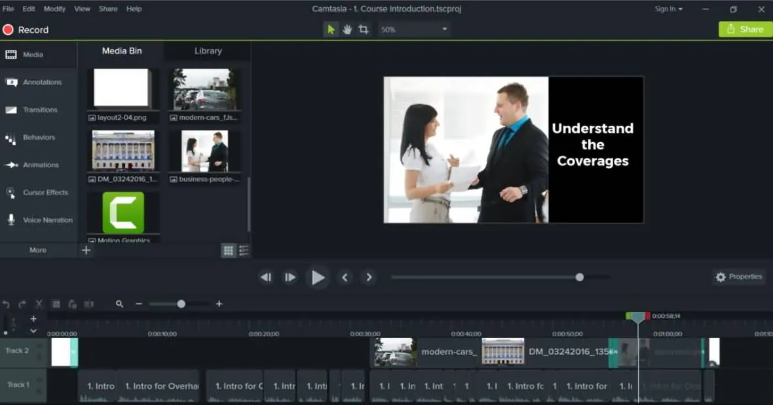773x405 pixels.
Task: Click the Split clip icon
Action: 88,304
